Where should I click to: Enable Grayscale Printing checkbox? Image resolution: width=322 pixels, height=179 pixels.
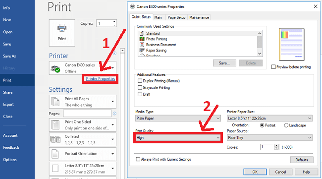[x=140, y=87]
